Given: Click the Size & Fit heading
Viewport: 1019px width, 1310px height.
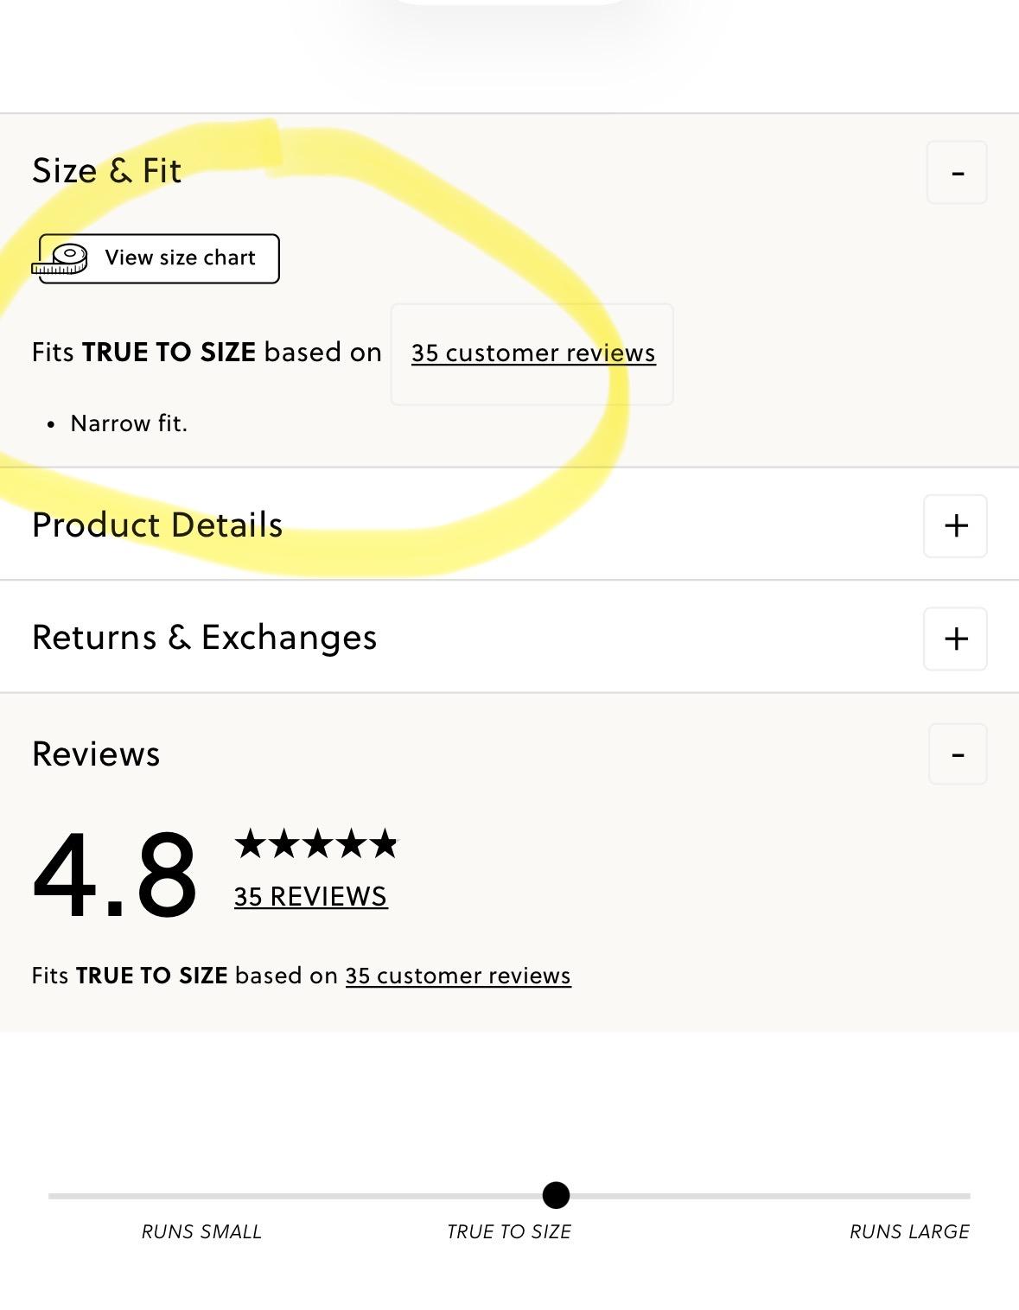Looking at the screenshot, I should coord(107,171).
